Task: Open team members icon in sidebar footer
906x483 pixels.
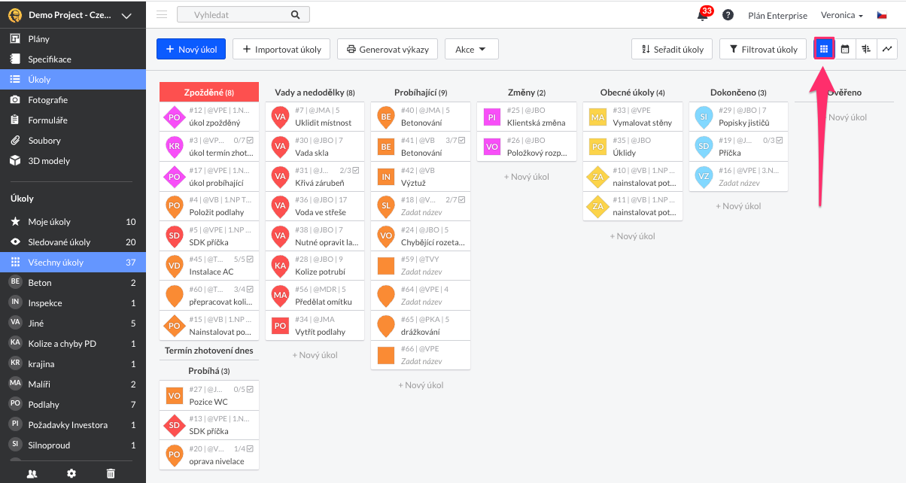Action: click(32, 473)
